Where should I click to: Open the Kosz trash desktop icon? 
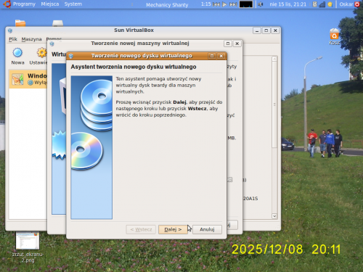point(335,37)
